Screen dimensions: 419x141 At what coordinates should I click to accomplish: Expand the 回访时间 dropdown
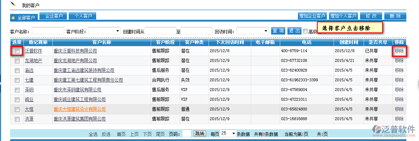253,31
